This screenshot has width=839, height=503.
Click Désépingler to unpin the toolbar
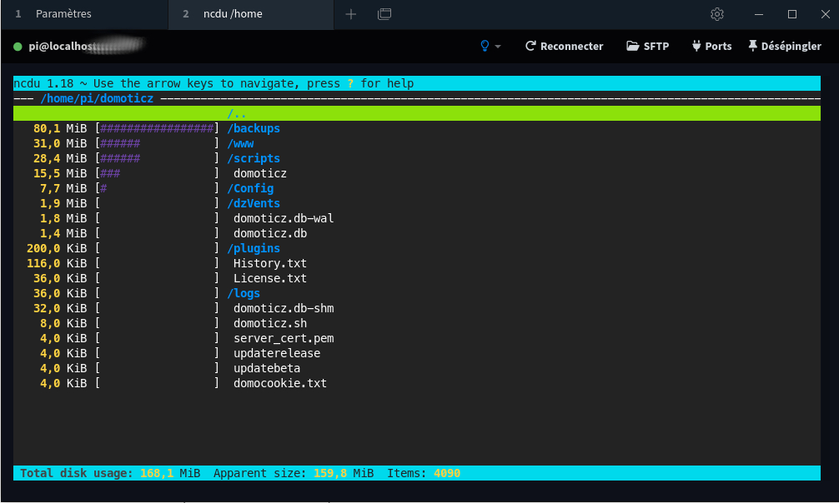pos(785,47)
